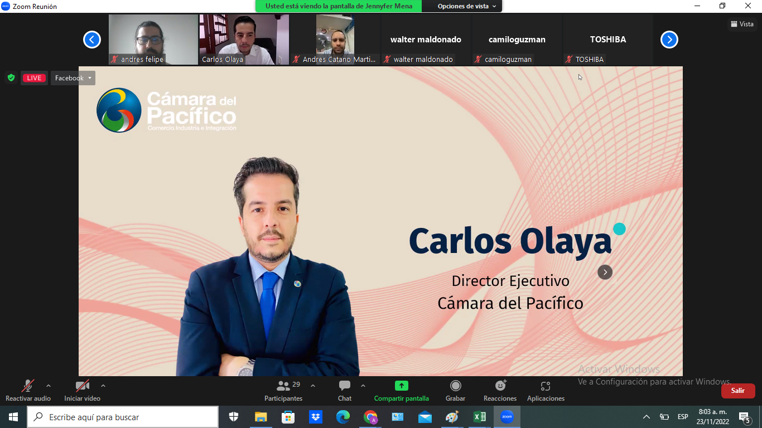The height and width of the screenshot is (428, 762).
Task: Open Opciones de vista dropdown
Action: point(466,6)
